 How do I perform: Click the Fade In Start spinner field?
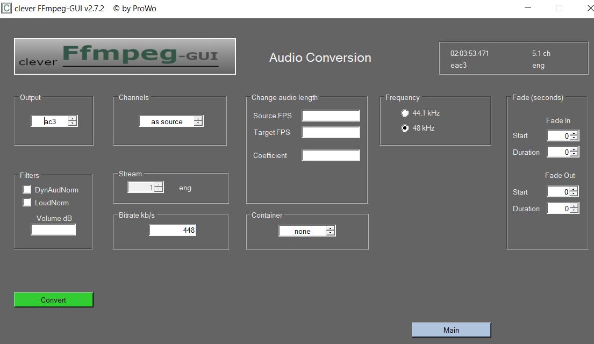click(x=563, y=135)
